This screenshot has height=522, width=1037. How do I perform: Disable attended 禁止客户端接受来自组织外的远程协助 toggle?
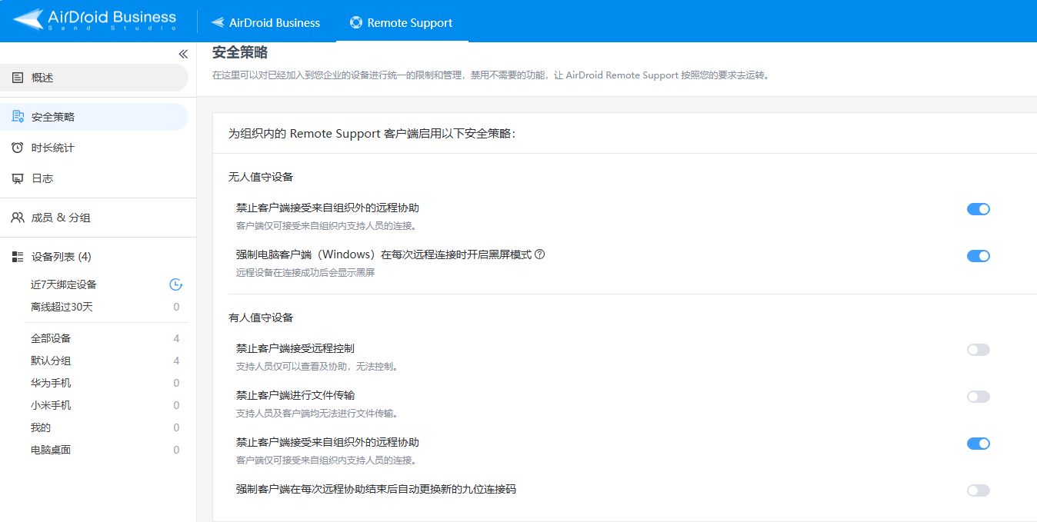pos(978,444)
